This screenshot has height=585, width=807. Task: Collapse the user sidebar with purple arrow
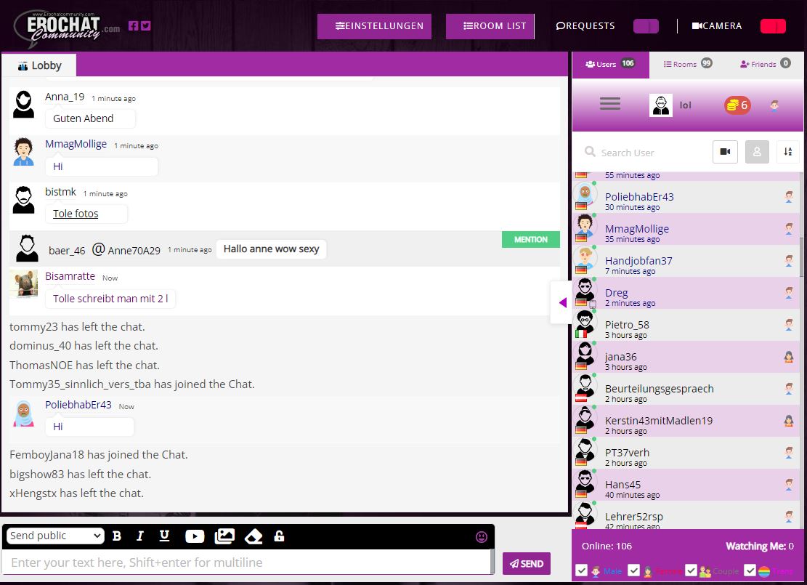(x=562, y=303)
